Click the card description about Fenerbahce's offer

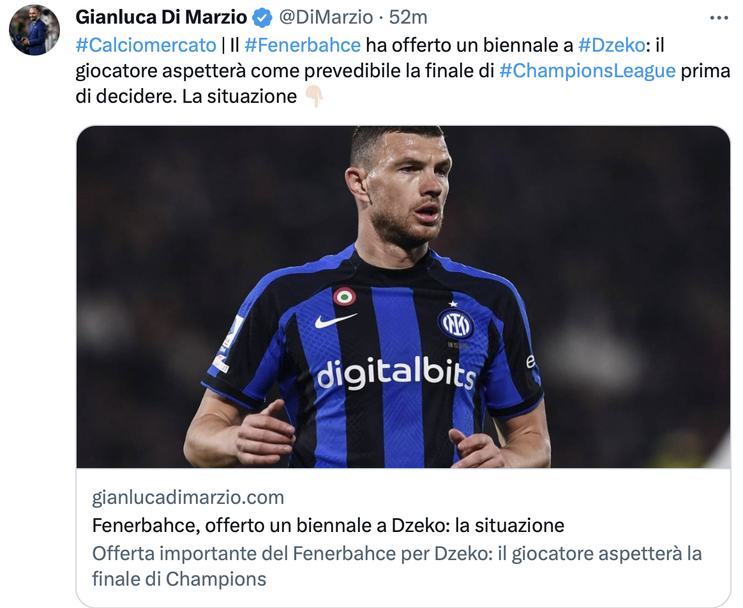point(397,565)
